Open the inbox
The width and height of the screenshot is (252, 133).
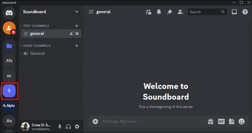[234, 12]
